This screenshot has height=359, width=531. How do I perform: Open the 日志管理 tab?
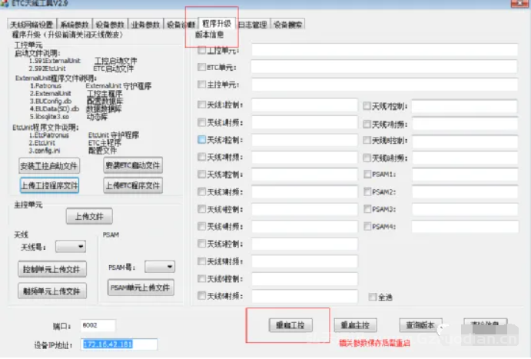pyautogui.click(x=252, y=25)
